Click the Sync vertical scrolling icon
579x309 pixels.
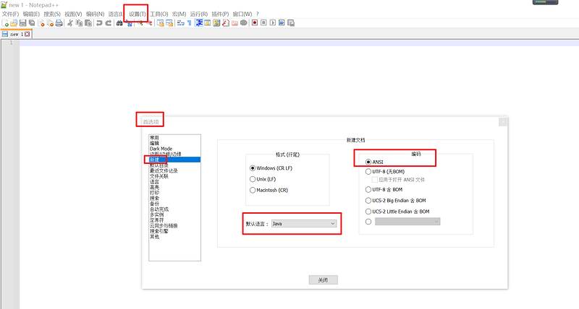[160, 23]
